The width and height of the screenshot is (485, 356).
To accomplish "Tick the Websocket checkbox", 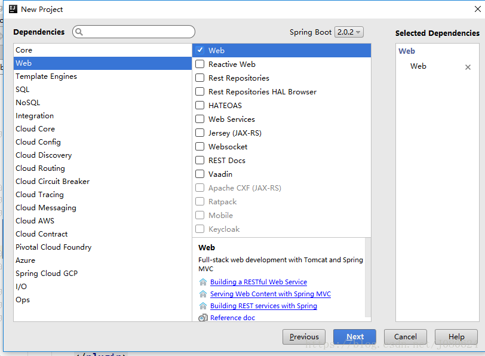I will 200,147.
